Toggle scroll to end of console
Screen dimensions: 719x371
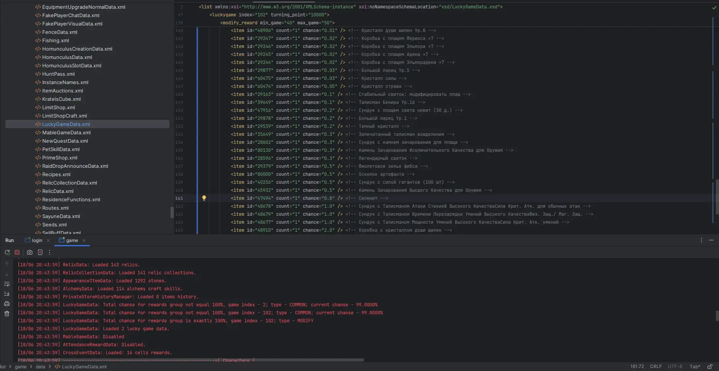(x=7, y=294)
